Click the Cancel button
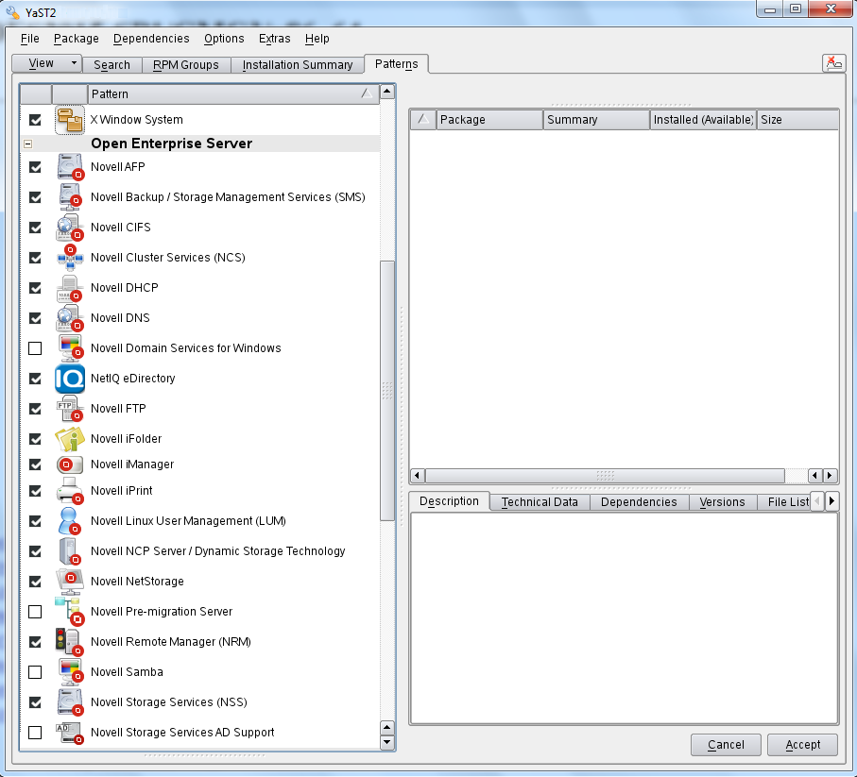Image resolution: width=857 pixels, height=777 pixels. coord(726,745)
